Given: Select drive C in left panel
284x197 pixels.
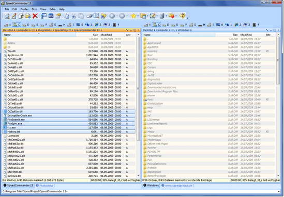Looking at the screenshot, I should tap(17, 25).
